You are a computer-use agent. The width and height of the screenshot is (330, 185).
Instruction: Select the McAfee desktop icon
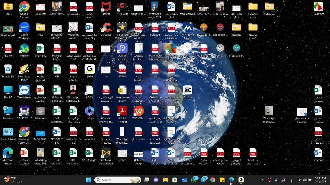[106, 8]
